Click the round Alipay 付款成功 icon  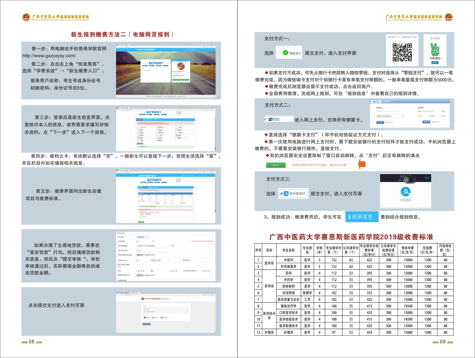coord(405,192)
